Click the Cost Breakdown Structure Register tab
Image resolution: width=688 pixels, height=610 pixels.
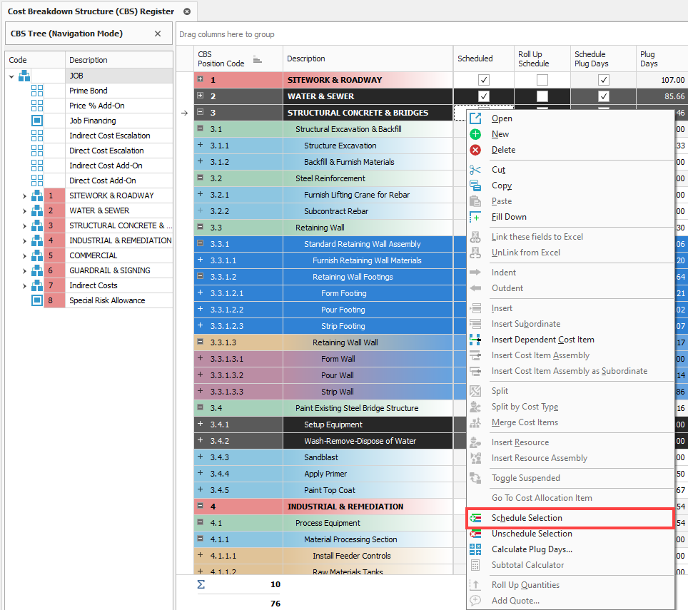pos(91,11)
